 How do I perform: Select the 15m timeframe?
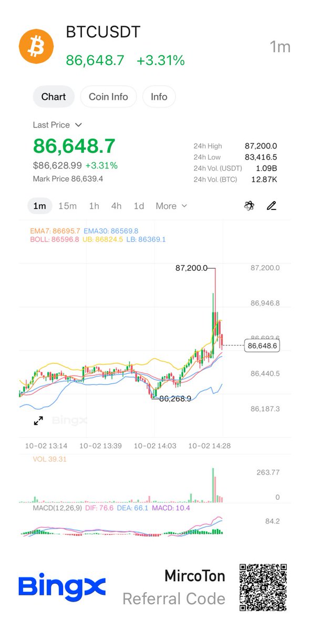click(x=67, y=206)
